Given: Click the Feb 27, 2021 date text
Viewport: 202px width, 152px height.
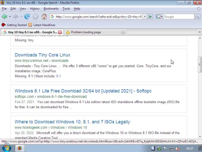Looking at the screenshot, I should point(24,102).
